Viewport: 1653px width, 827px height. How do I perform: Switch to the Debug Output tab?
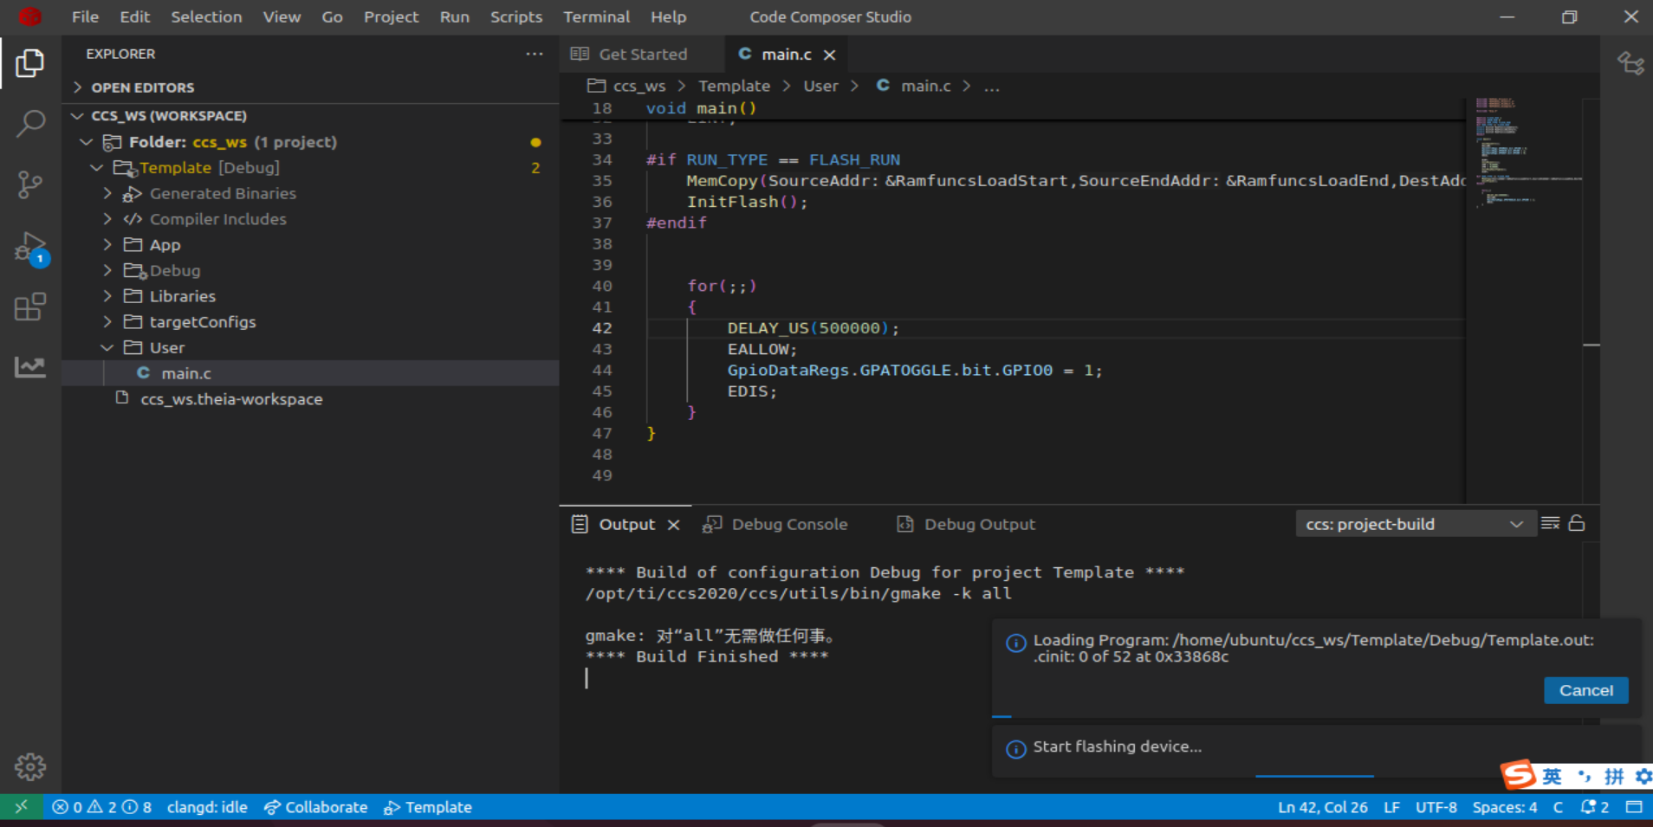coord(965,525)
